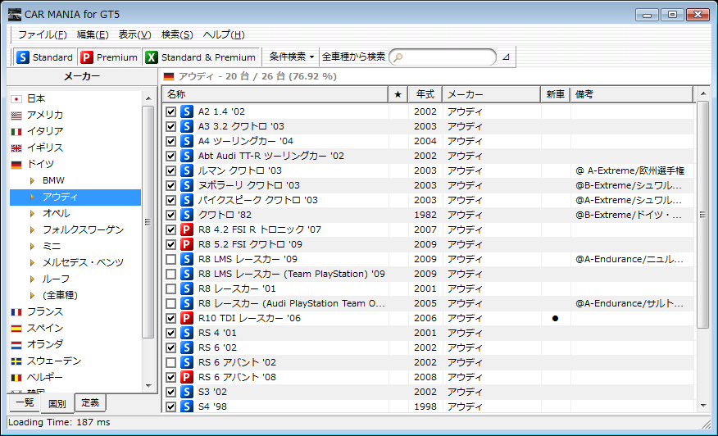
Task: Expand the ルーフ tree node arrow
Action: coord(32,279)
